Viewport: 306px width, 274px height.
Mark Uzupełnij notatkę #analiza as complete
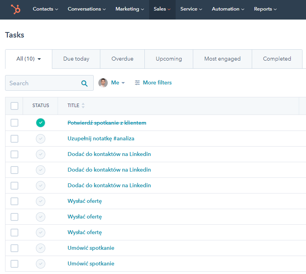[x=41, y=139]
